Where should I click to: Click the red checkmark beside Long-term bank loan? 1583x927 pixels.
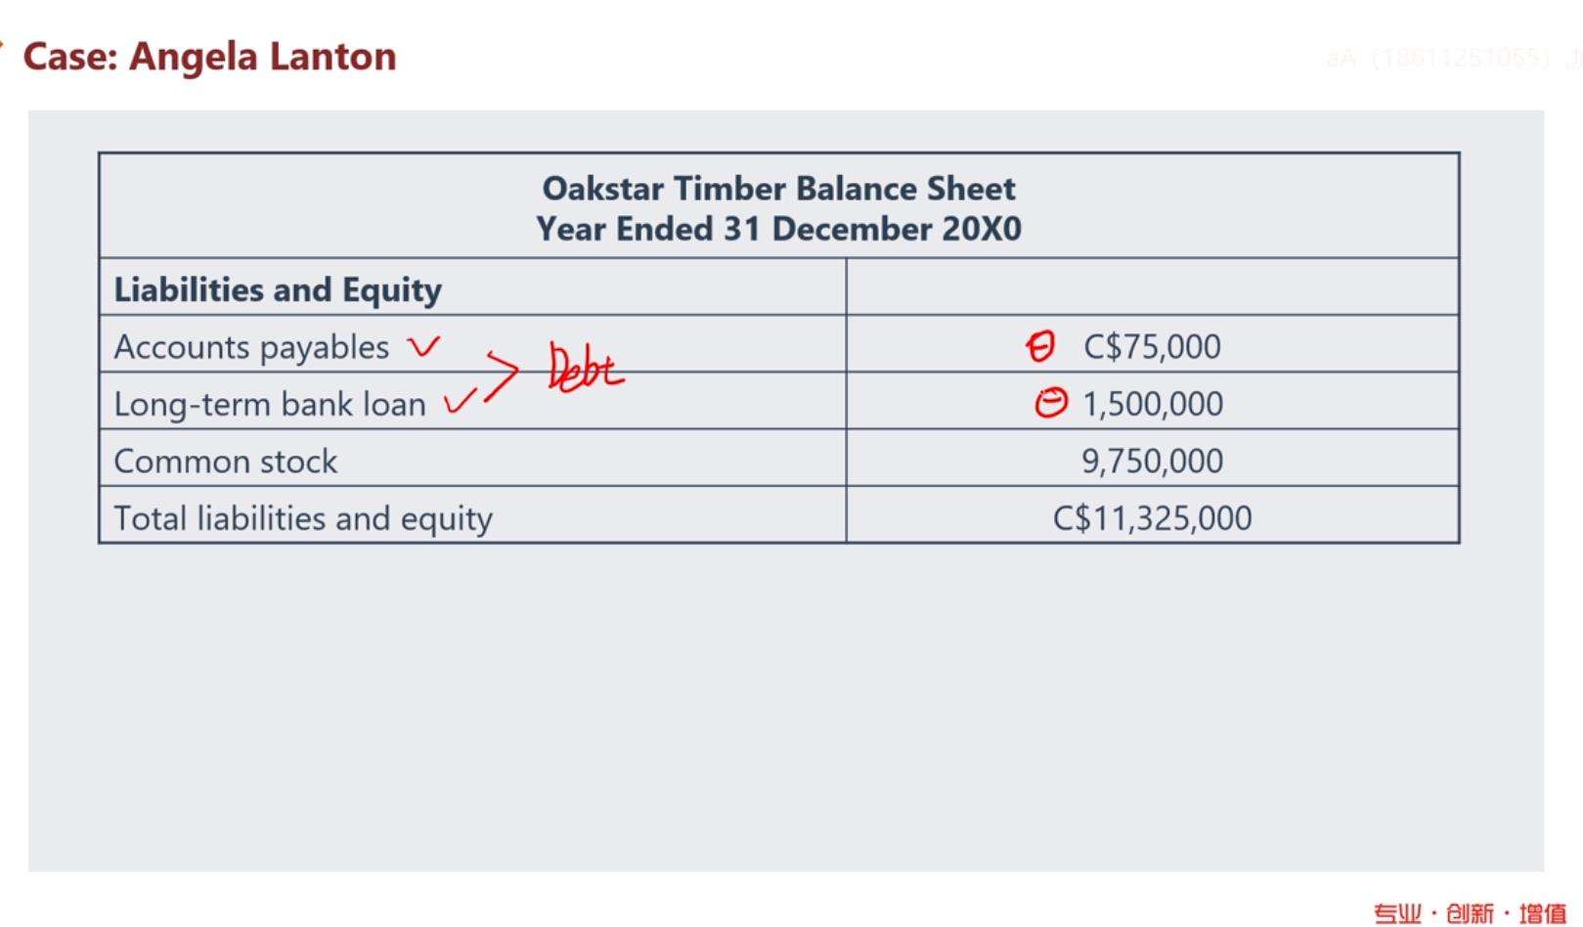point(459,401)
